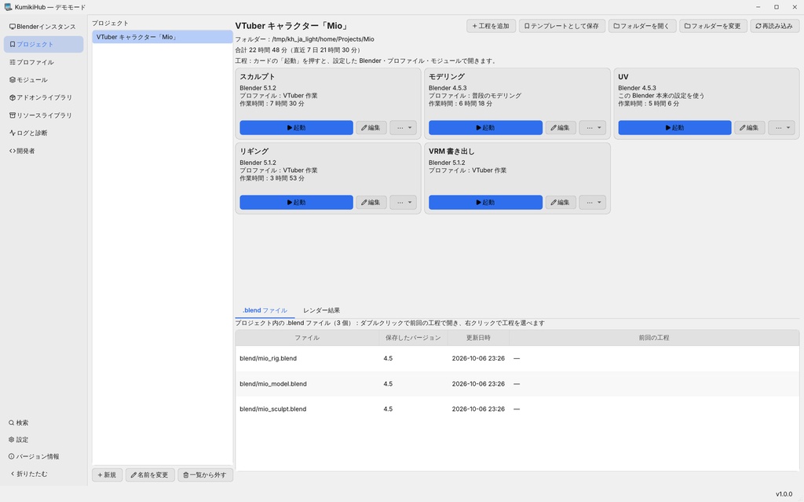This screenshot has height=502, width=804.
Task: Click 検索 in the sidebar
Action: tap(43, 423)
